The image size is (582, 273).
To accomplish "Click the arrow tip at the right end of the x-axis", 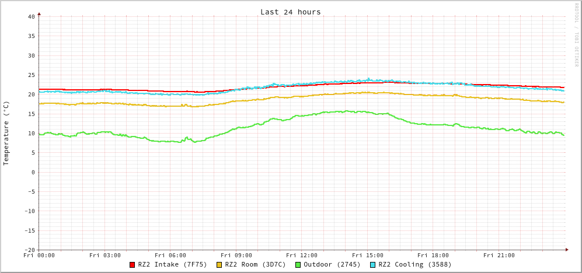I will coord(566,250).
